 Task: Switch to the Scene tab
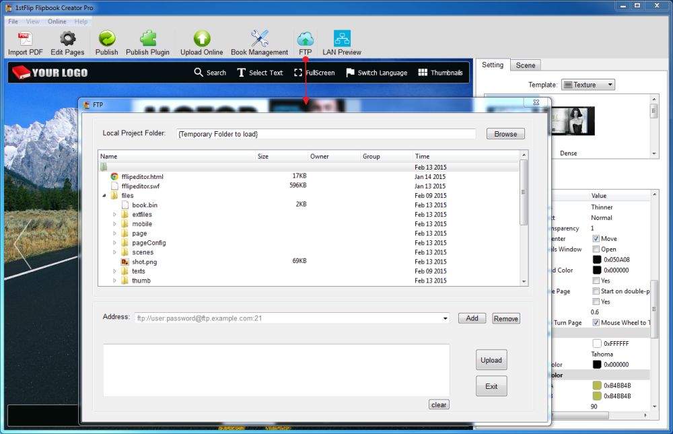(x=525, y=65)
